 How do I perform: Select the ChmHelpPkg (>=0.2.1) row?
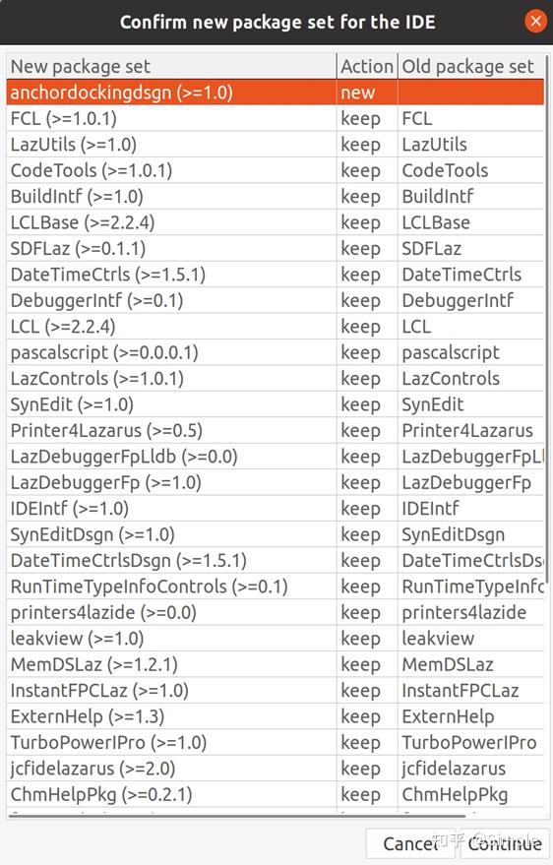[x=276, y=794]
